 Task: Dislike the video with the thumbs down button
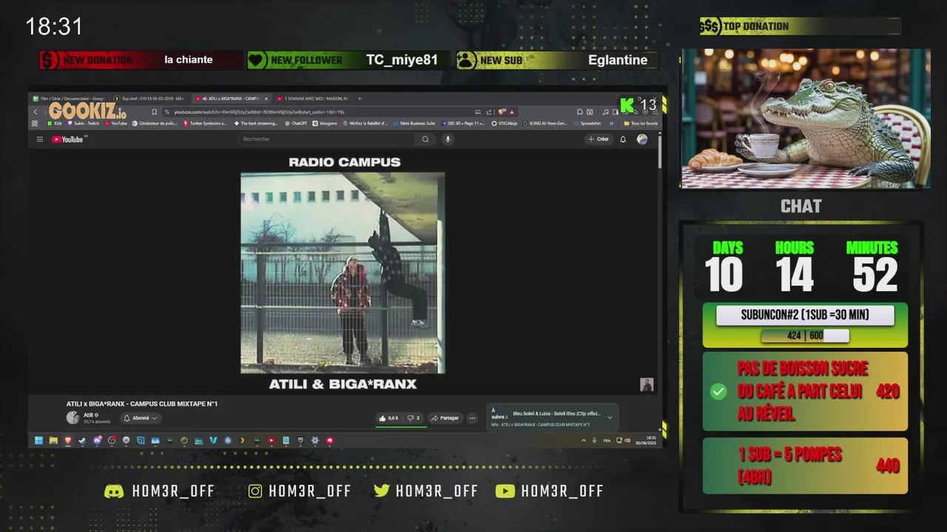pos(414,418)
